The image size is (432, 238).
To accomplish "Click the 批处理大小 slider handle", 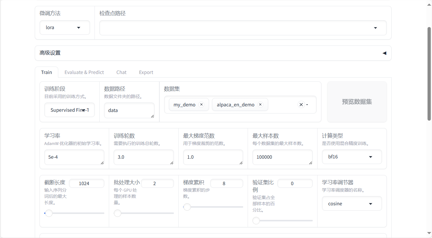I will [118, 213].
